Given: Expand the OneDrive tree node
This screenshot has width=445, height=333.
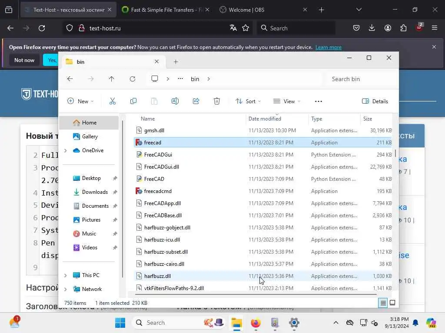Looking at the screenshot, I should pyautogui.click(x=66, y=150).
